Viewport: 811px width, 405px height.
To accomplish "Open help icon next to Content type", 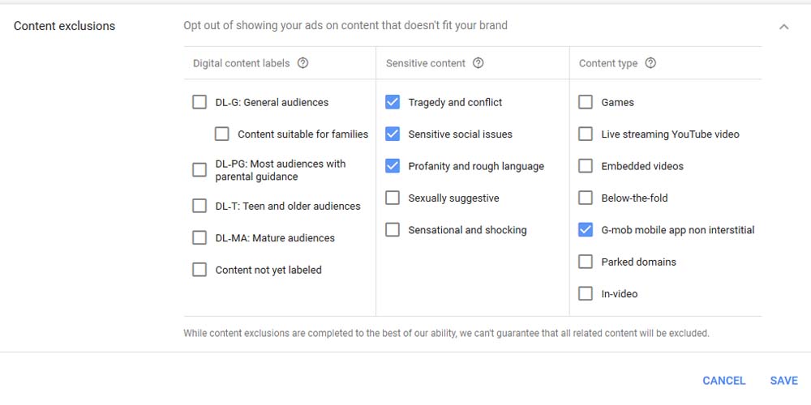I will point(650,63).
